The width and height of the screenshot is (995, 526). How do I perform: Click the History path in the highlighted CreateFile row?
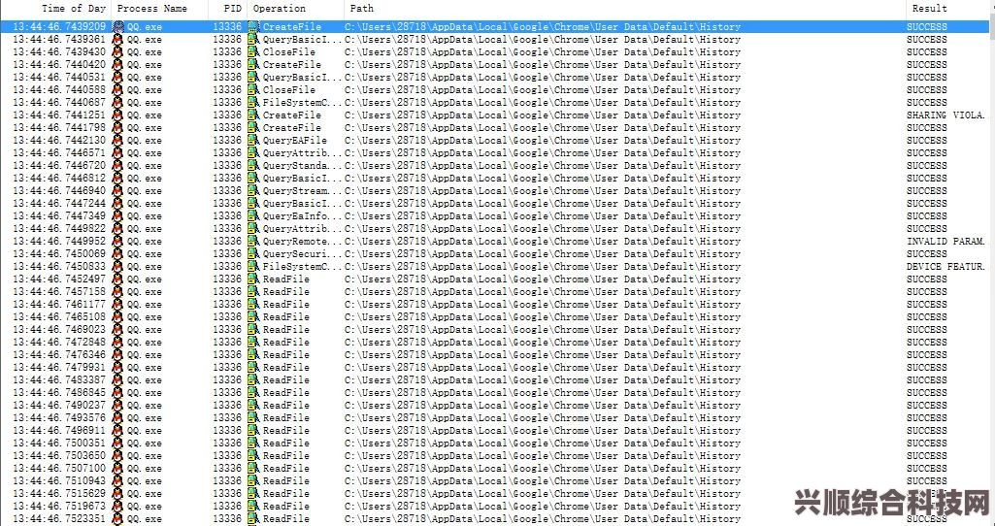point(543,26)
